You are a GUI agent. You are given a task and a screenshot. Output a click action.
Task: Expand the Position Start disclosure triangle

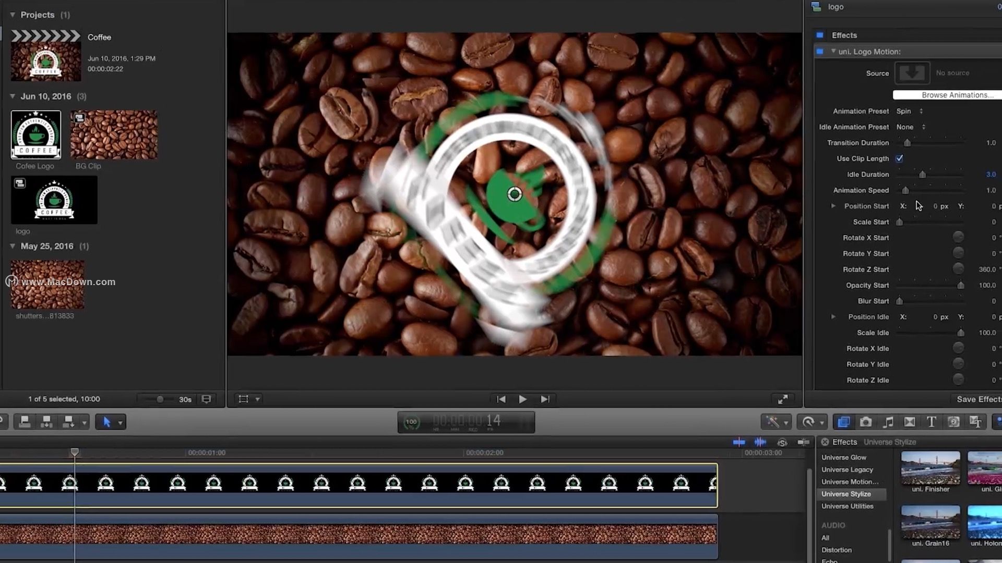tap(833, 206)
